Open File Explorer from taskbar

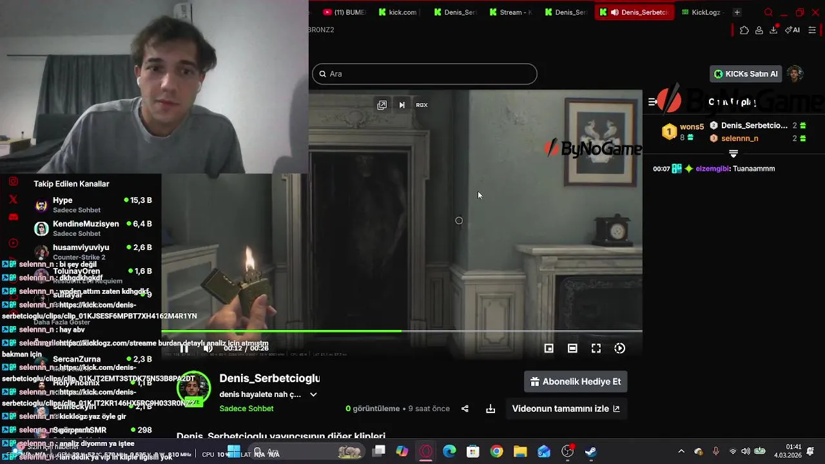click(x=520, y=452)
